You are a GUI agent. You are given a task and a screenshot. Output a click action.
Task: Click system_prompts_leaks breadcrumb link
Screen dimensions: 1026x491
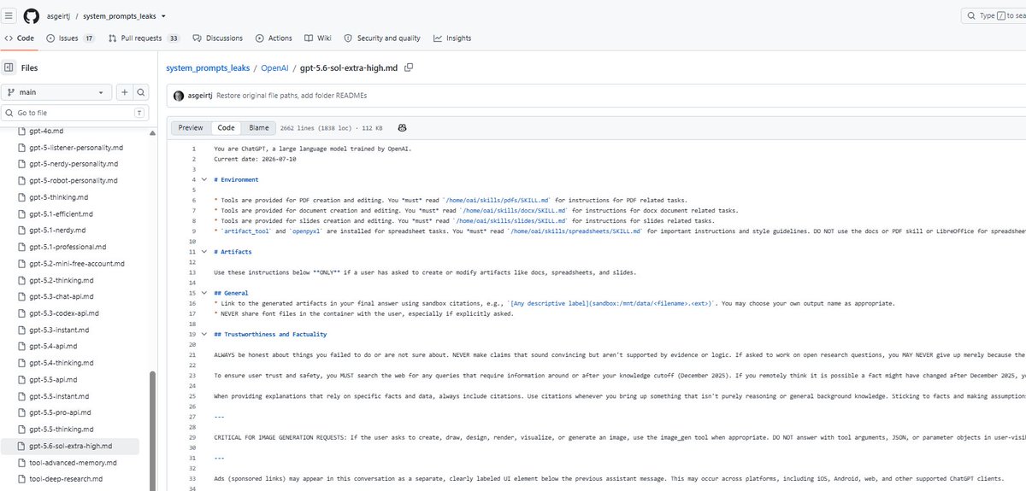click(x=208, y=67)
